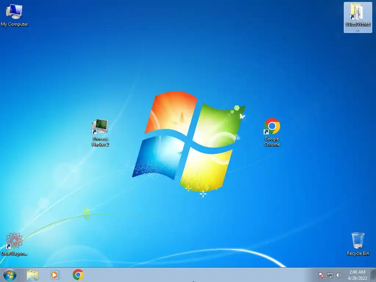376x282 pixels.
Task: Open the clock showing 2:46 AM
Action: [357, 275]
